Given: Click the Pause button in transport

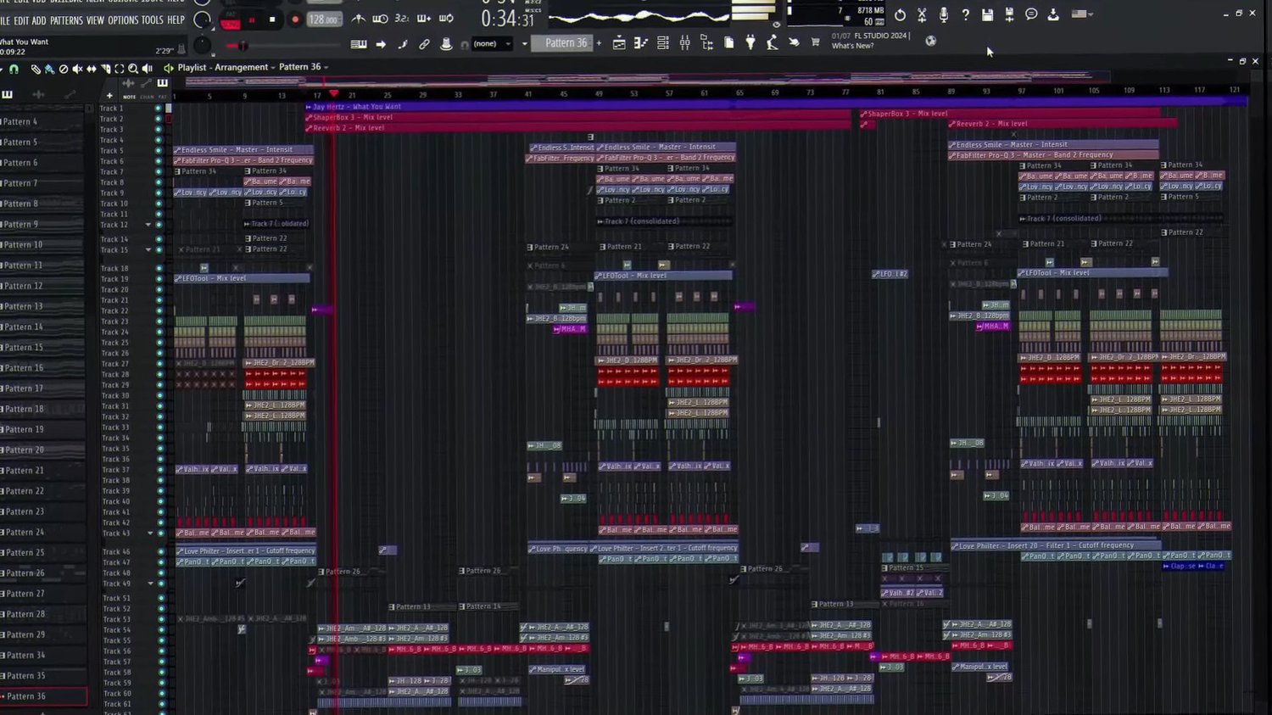Looking at the screenshot, I should (x=251, y=20).
